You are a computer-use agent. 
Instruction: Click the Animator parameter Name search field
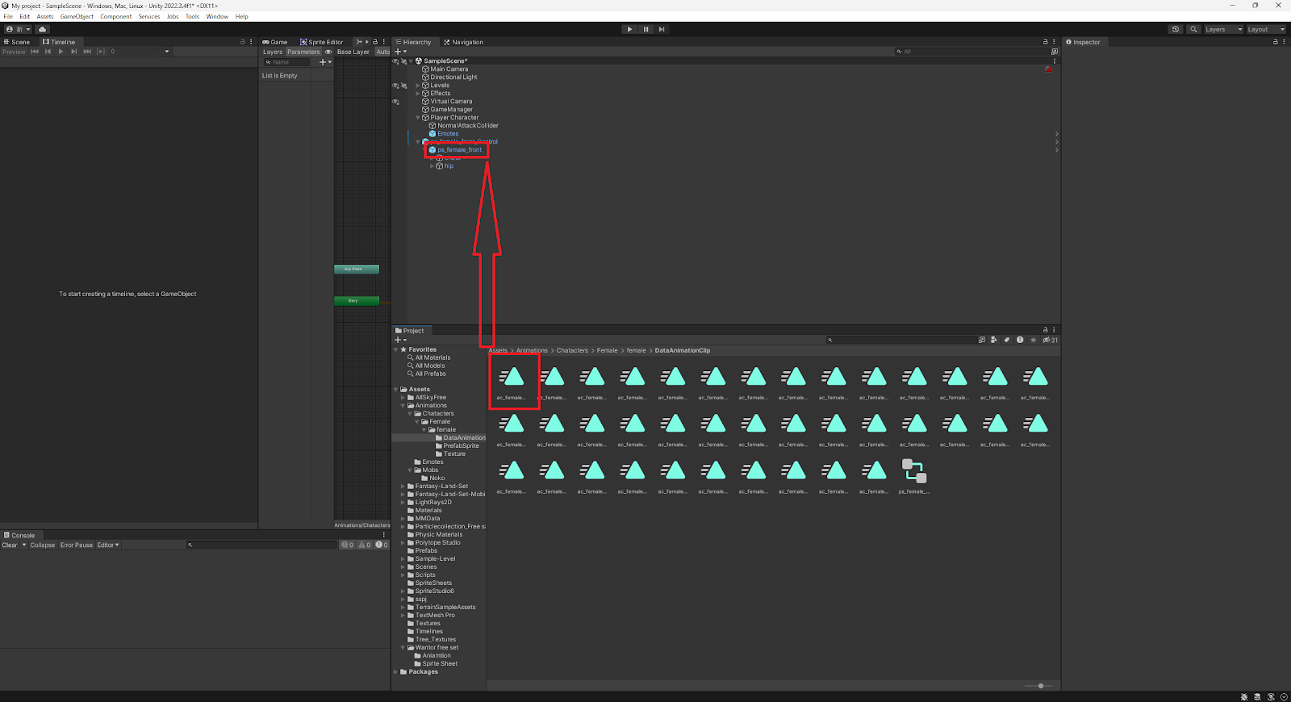(x=287, y=62)
